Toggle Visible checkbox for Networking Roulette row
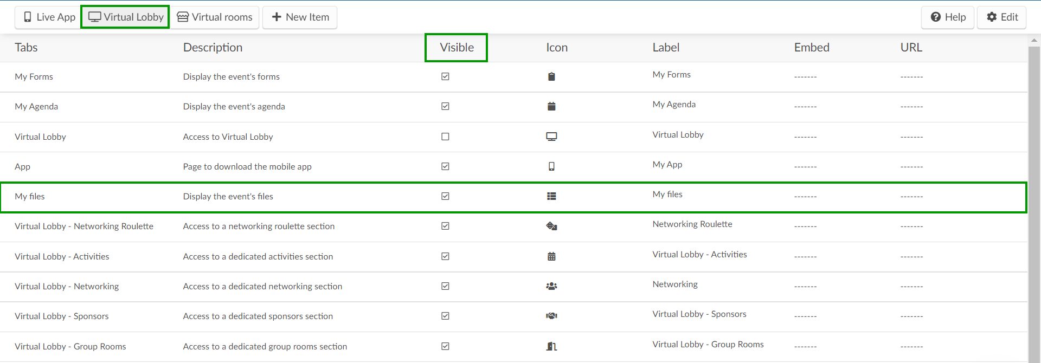 [x=445, y=226]
